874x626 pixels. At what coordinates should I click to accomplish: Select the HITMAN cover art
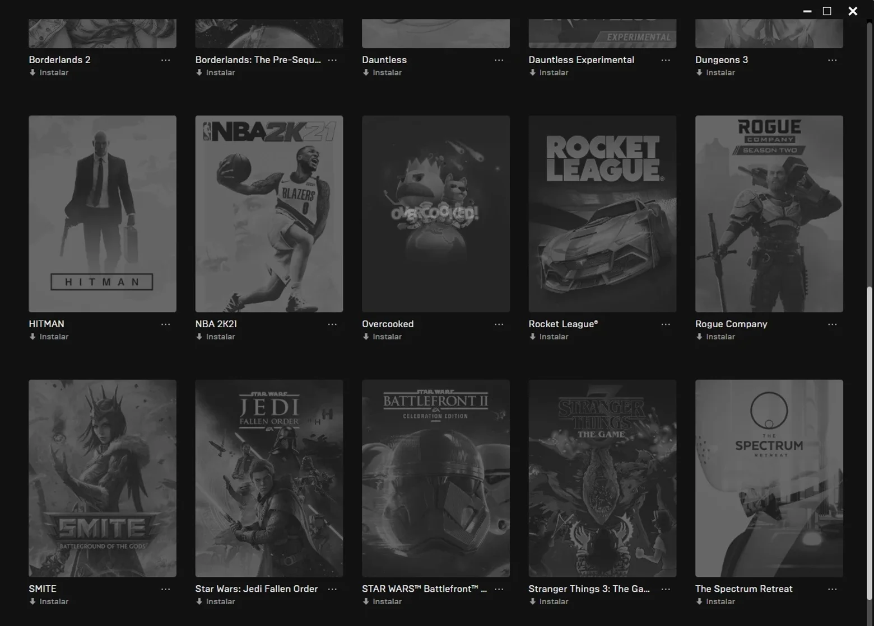tap(103, 214)
